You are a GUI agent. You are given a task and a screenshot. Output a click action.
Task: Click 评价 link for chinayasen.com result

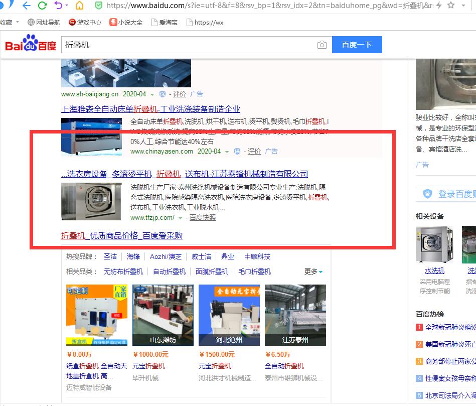click(x=254, y=151)
